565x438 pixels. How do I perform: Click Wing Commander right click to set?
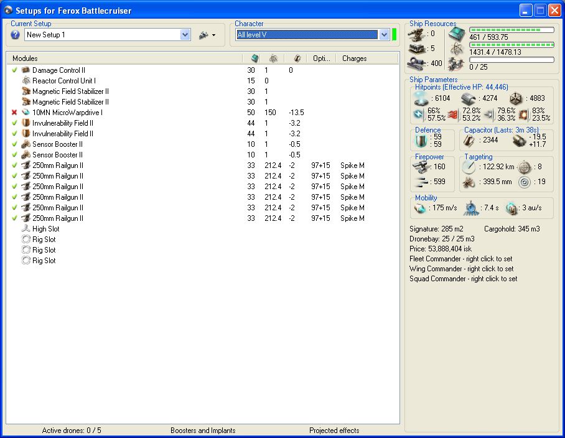coord(462,269)
